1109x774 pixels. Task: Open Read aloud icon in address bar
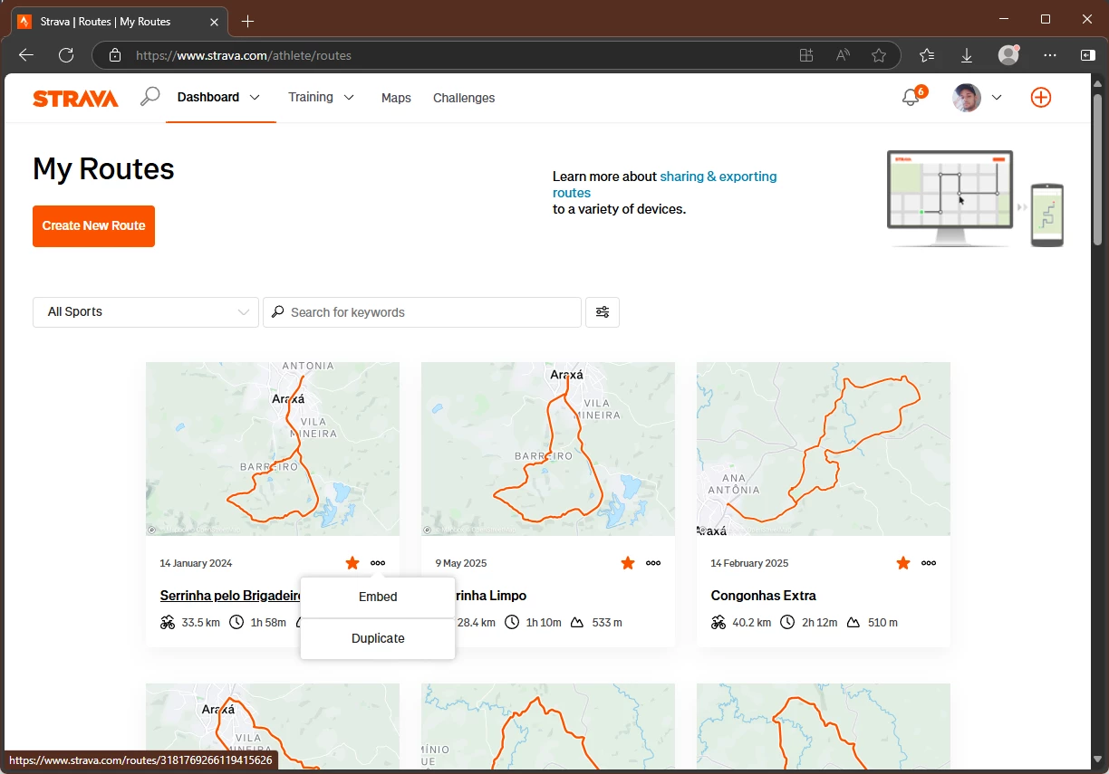[843, 55]
